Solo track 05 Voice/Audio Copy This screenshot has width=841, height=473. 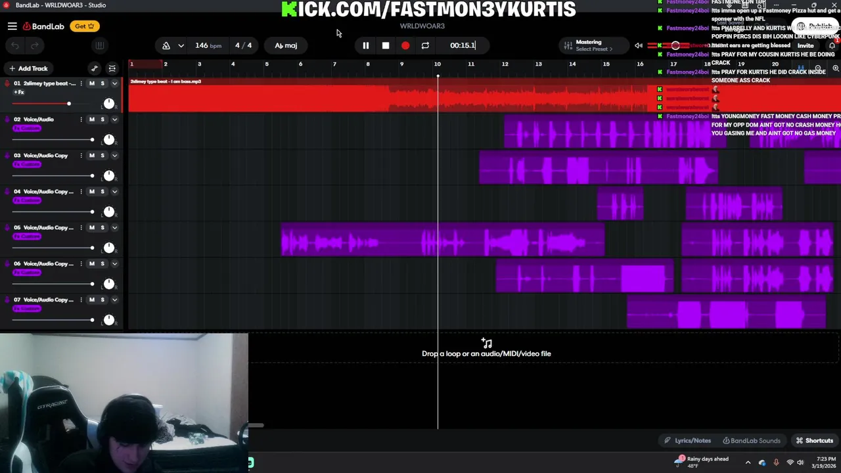point(102,228)
